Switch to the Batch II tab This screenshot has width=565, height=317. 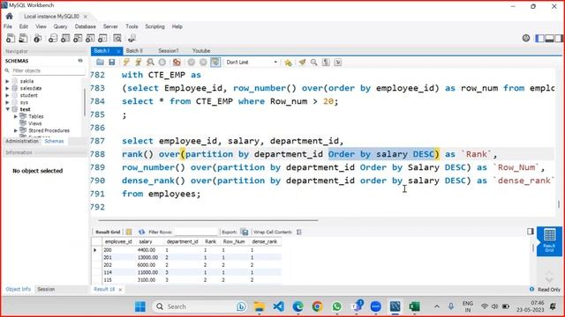tap(134, 51)
